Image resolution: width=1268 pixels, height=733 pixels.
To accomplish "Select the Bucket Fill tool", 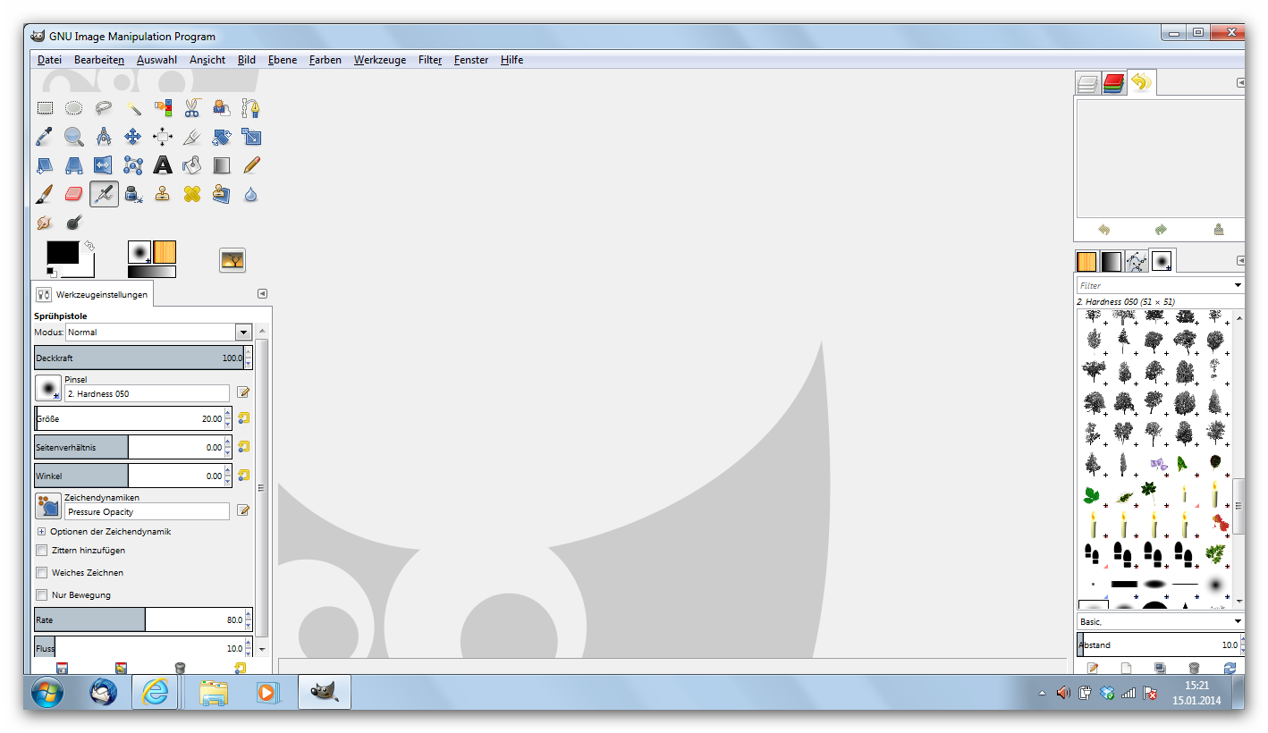I will [x=192, y=165].
